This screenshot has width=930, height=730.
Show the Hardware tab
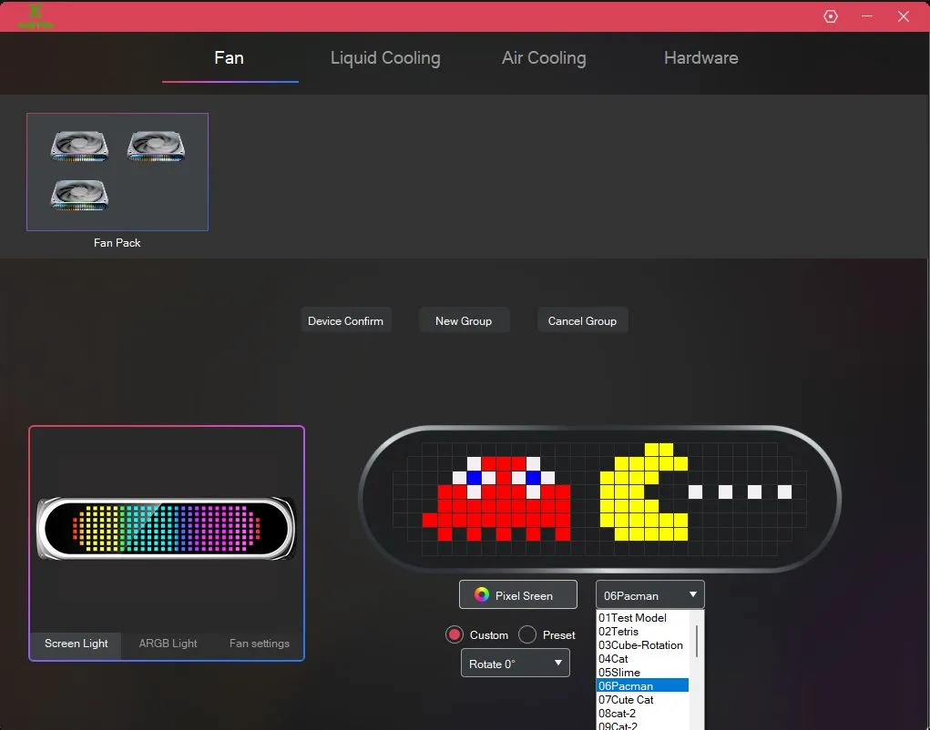pos(701,58)
